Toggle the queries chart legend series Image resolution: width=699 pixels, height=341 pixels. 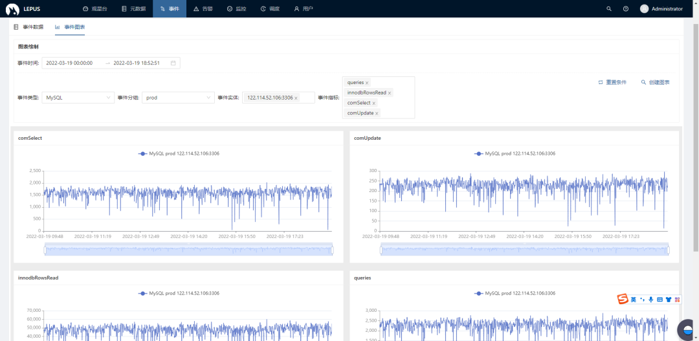click(515, 293)
